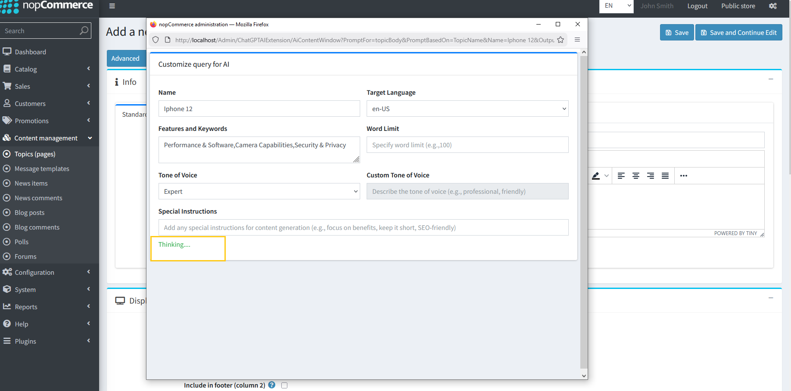Open the Dashboard from the sidebar

[30, 52]
